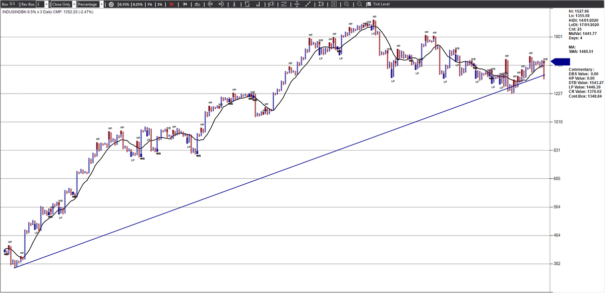This screenshot has width=605, height=293.
Task: Click the dotted grid square icon
Action: tap(334, 4)
